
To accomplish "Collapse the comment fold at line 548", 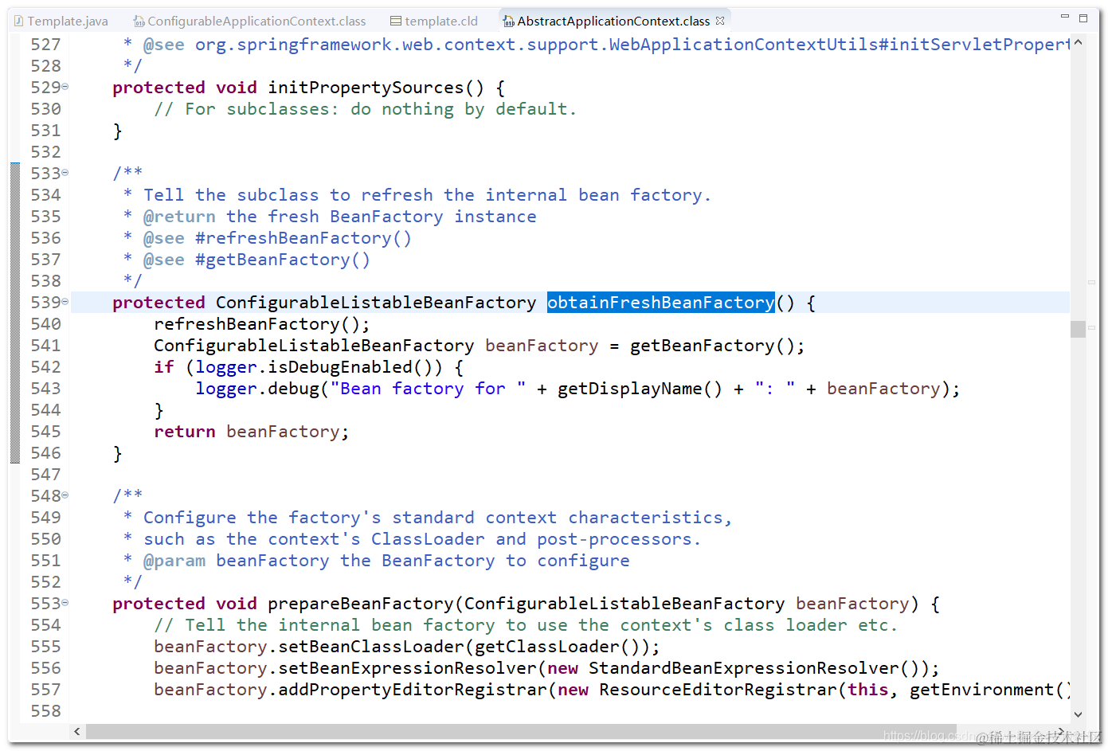I will [x=65, y=495].
